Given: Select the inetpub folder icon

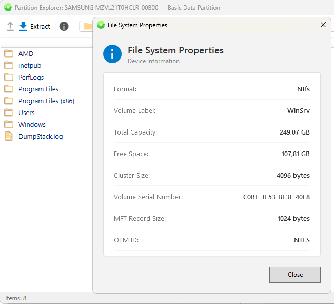Looking at the screenshot, I should [x=9, y=65].
